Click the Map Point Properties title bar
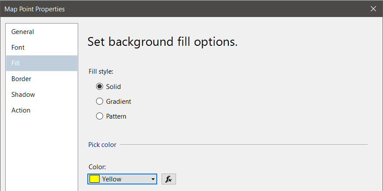The image size is (383, 191). [x=175, y=9]
